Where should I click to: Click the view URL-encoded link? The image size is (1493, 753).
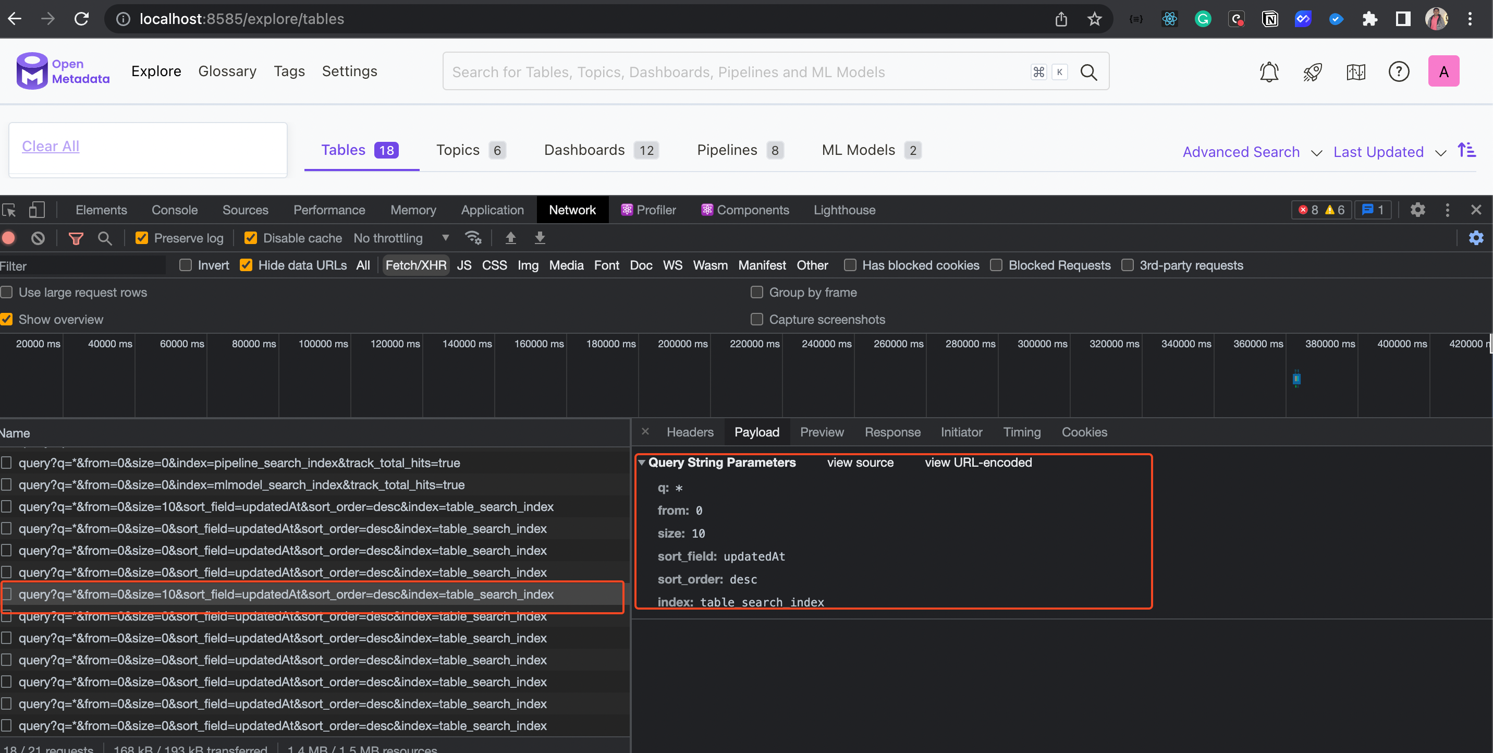978,462
